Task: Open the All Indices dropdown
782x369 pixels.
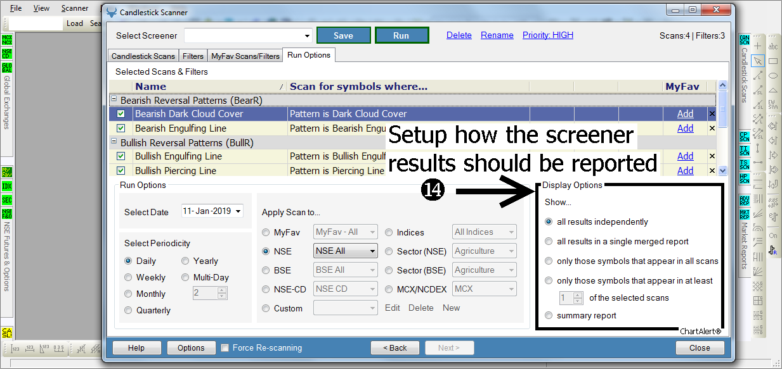Action: [x=485, y=232]
